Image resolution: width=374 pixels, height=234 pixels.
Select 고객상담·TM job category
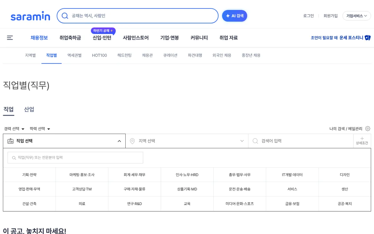point(82,189)
